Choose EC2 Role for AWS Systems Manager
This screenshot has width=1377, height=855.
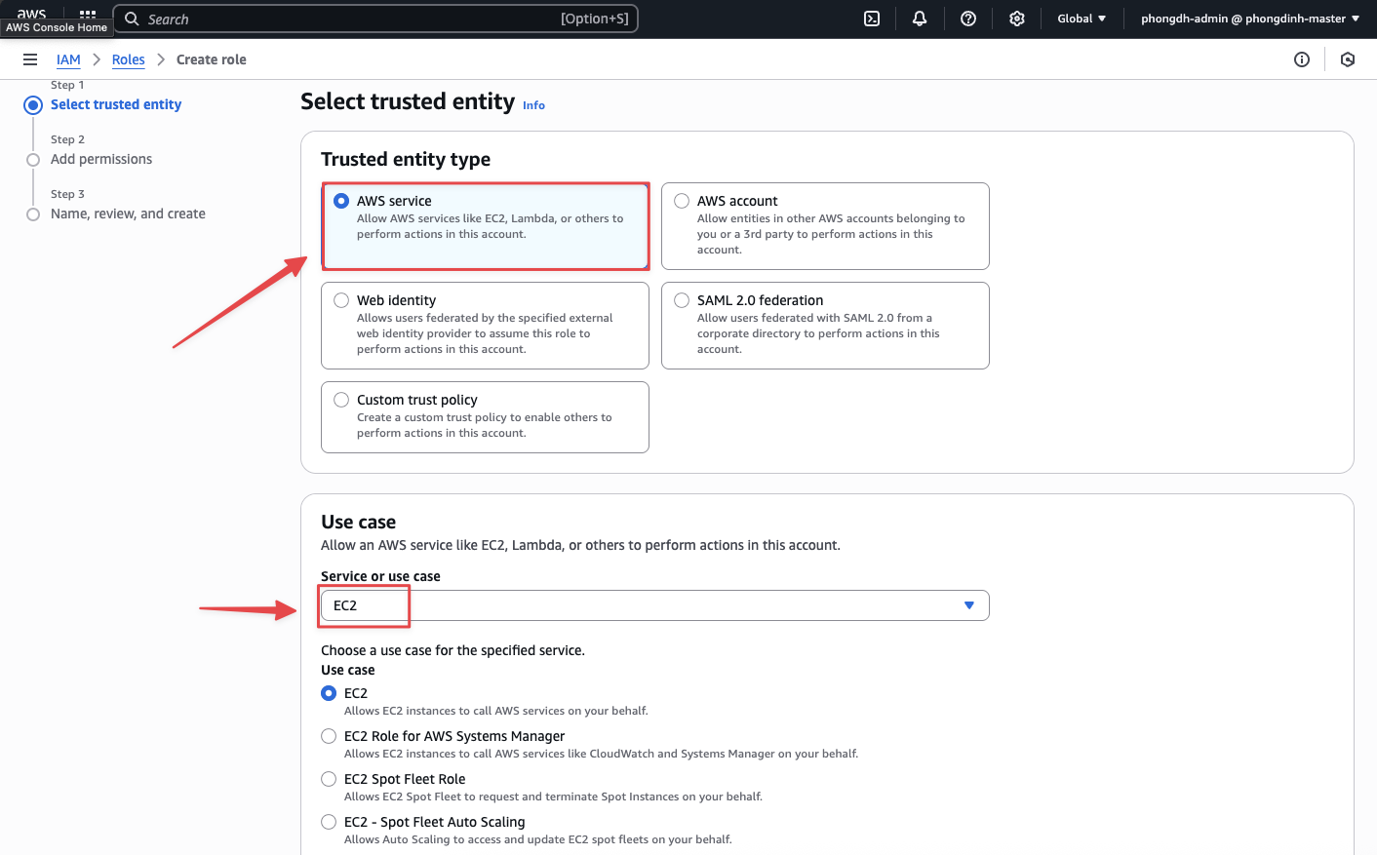coord(329,736)
